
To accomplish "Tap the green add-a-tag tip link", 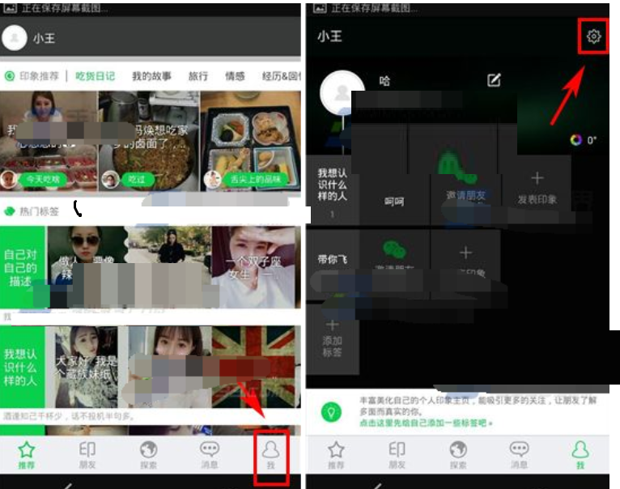I will pos(426,423).
